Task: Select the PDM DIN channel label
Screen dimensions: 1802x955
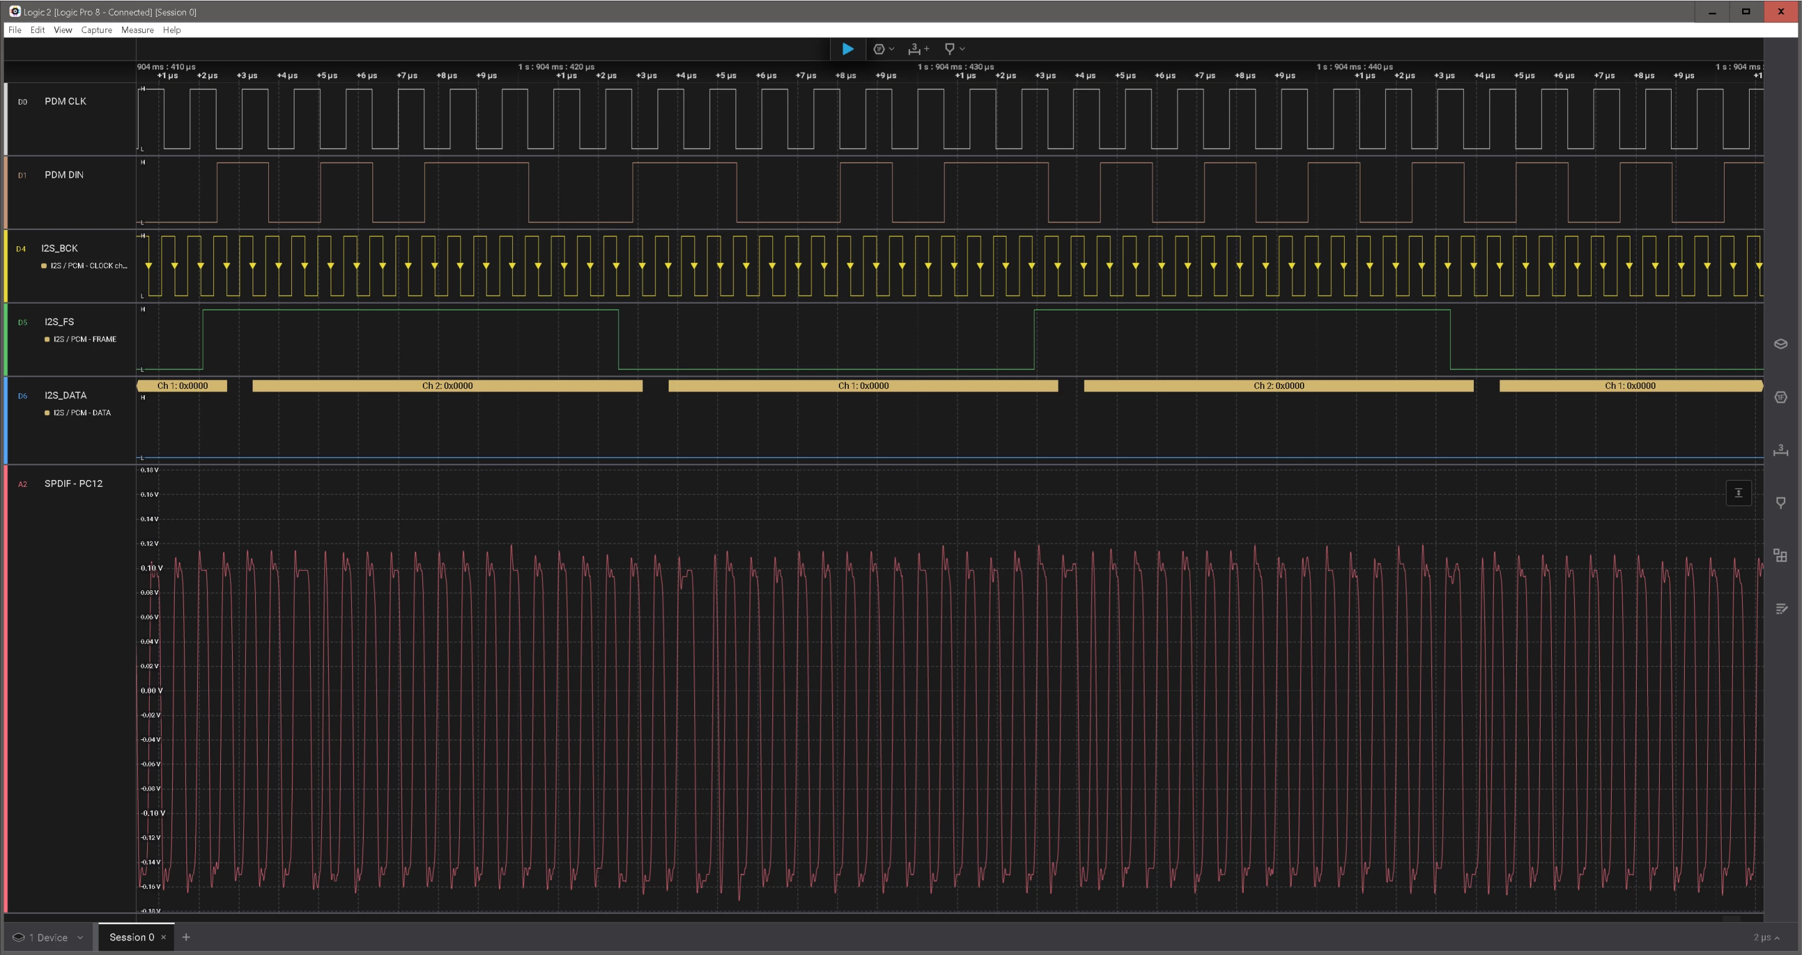Action: [x=64, y=175]
